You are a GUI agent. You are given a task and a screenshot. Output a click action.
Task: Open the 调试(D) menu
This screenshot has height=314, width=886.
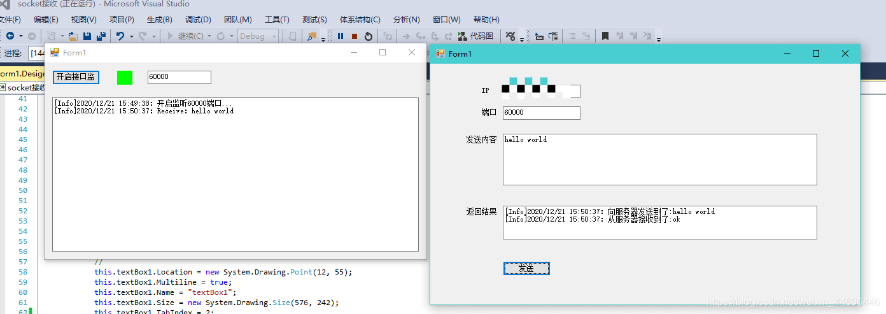[x=198, y=20]
